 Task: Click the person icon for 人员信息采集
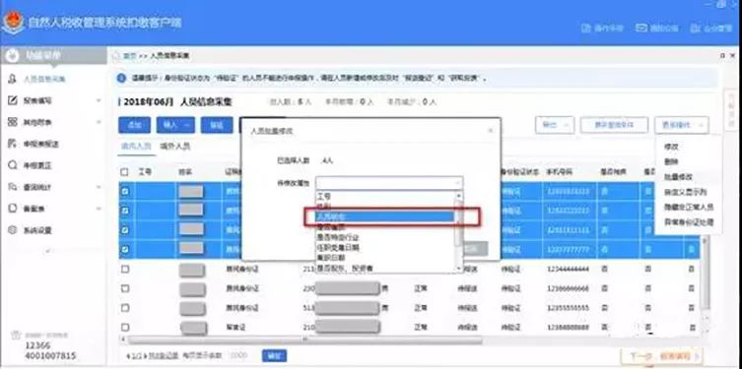pos(12,79)
